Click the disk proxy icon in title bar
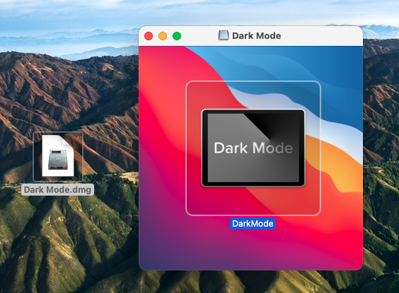Viewport: 399px width, 293px height. [x=224, y=35]
